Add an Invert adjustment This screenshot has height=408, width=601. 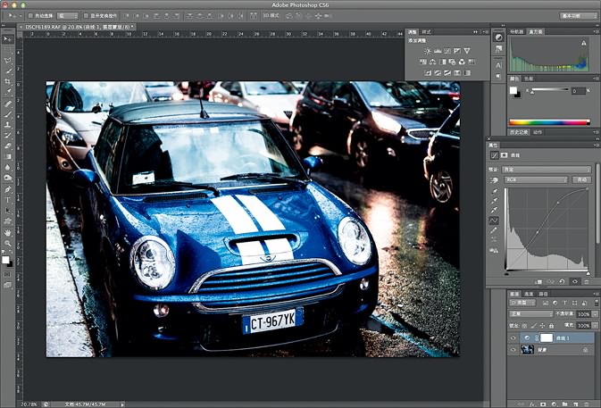pos(428,73)
